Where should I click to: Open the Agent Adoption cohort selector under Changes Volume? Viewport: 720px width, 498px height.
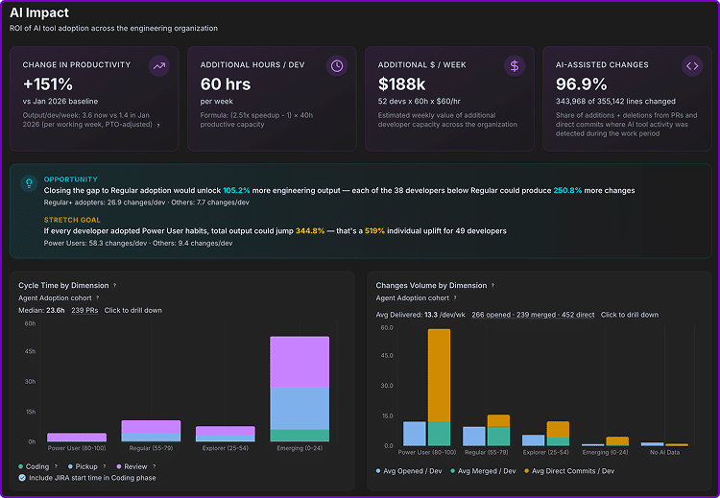click(x=413, y=297)
